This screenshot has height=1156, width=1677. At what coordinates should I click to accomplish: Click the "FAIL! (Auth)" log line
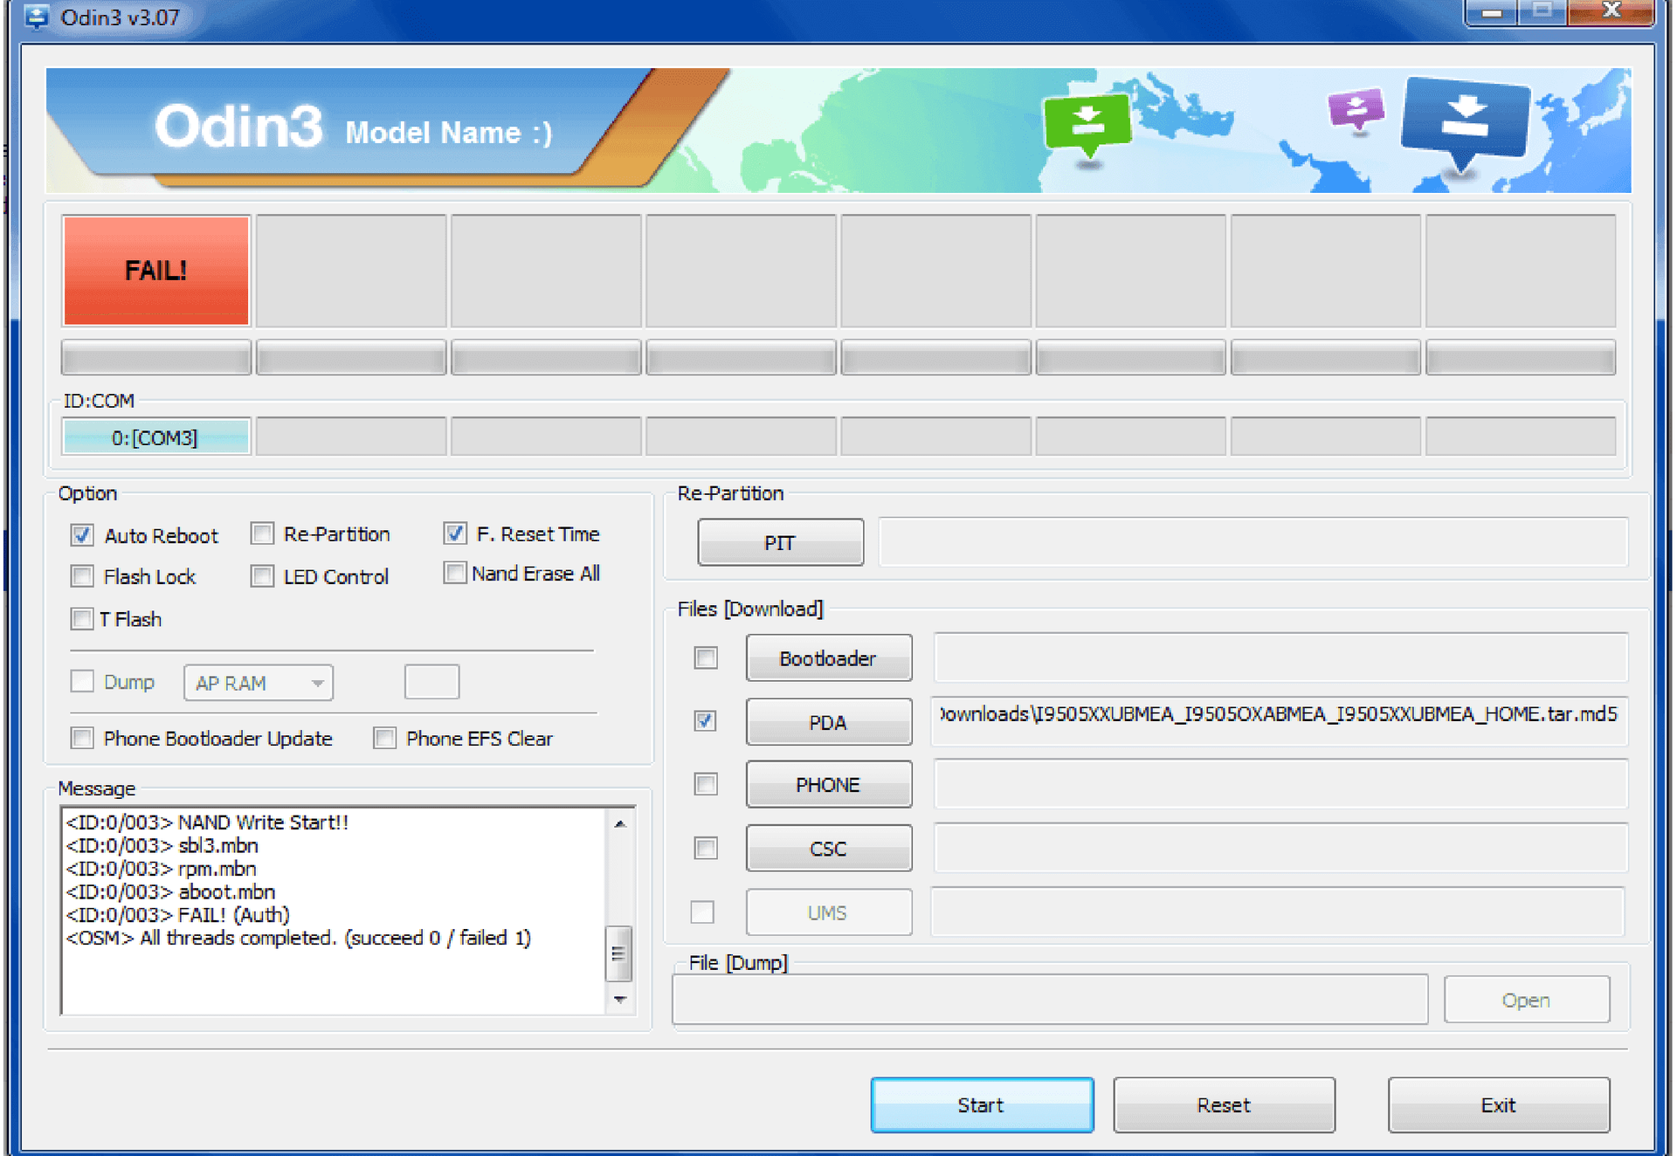click(178, 914)
